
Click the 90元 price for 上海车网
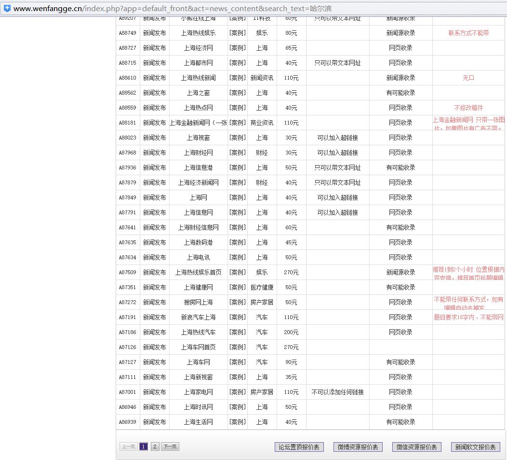pos(291,362)
